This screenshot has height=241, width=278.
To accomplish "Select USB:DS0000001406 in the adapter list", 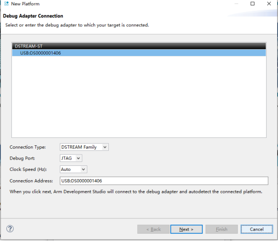I will coord(139,53).
